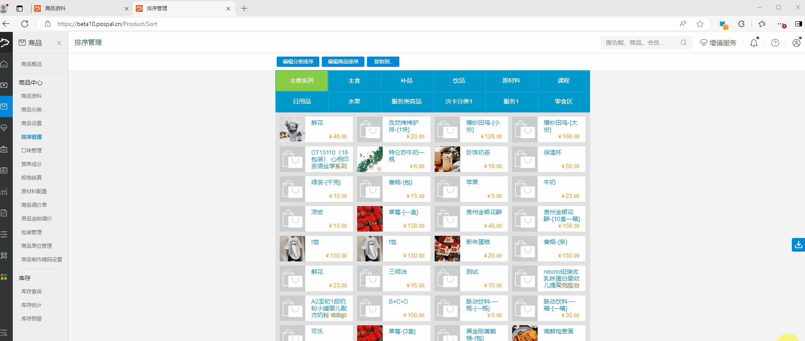Image resolution: width=805 pixels, height=341 pixels.
Task: Select the 日用品 category tab
Action: [x=302, y=102]
